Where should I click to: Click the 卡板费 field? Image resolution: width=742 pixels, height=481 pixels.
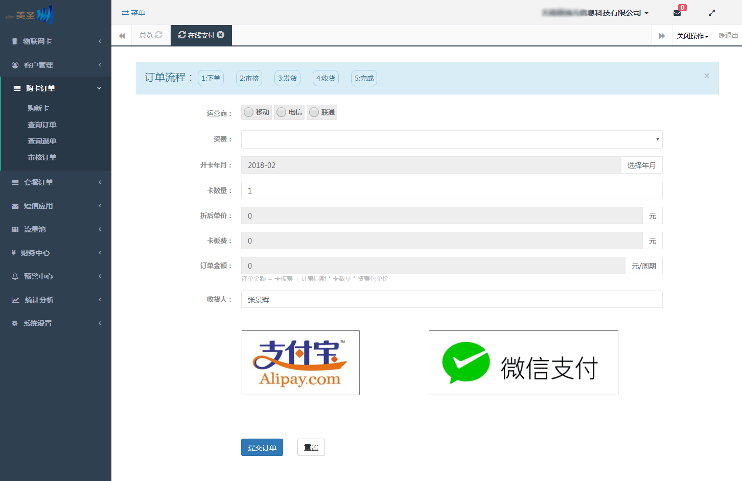click(x=442, y=240)
